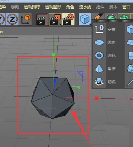Click the blue plane corner handle

pyautogui.click(x=80, y=74)
